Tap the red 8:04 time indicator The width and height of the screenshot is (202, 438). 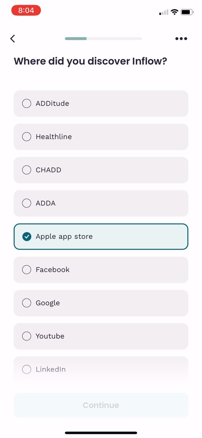pyautogui.click(x=26, y=11)
